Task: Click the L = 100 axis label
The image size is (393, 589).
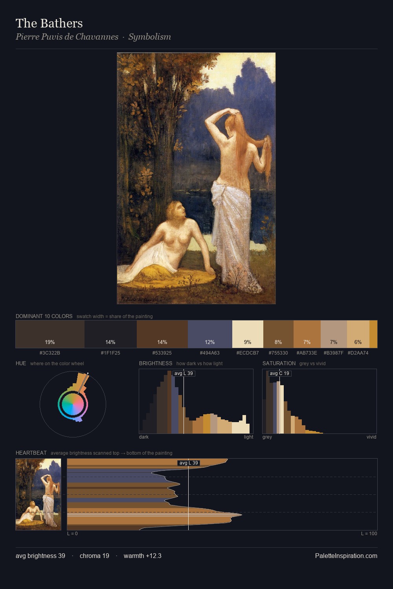Action: tap(369, 534)
